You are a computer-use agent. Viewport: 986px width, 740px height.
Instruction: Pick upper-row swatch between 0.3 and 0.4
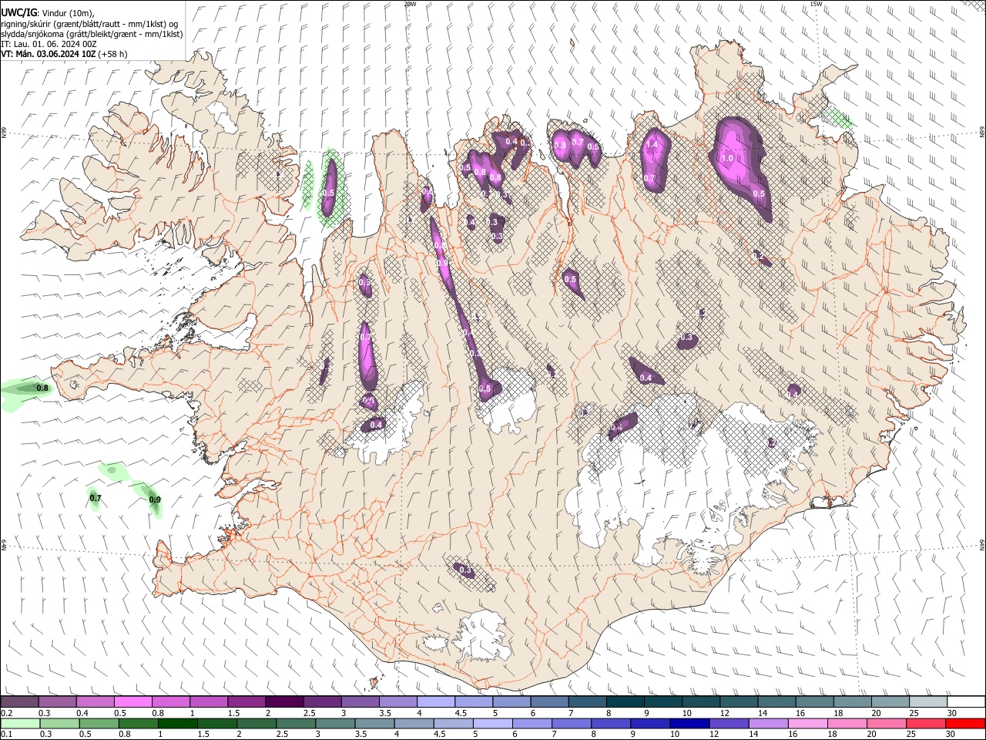(x=57, y=701)
